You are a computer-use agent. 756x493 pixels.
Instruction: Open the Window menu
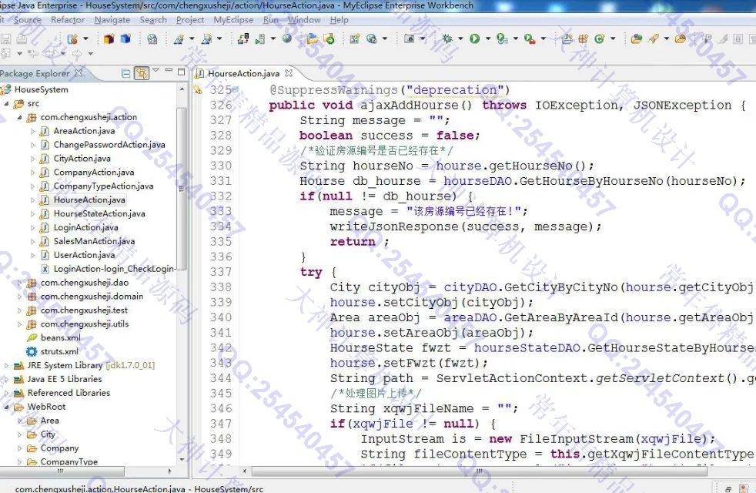[304, 20]
